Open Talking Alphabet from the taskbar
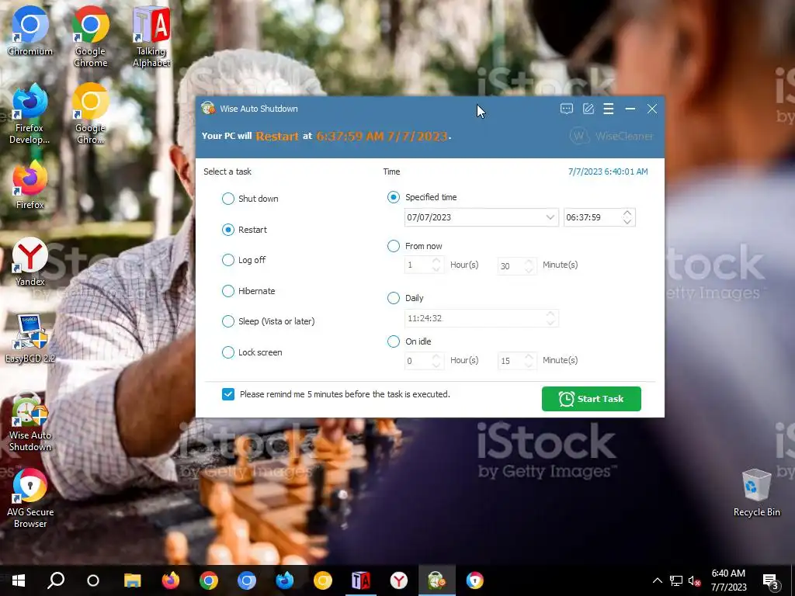 click(360, 580)
